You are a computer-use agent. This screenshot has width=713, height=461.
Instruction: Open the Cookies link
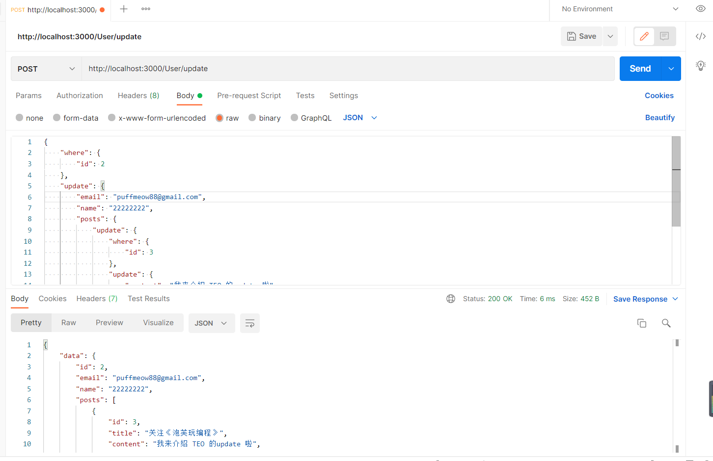659,96
